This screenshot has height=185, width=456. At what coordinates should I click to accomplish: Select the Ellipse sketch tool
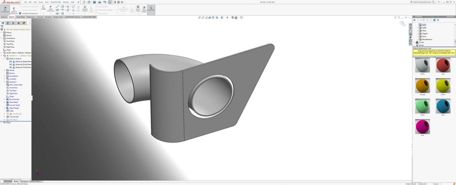point(68,10)
